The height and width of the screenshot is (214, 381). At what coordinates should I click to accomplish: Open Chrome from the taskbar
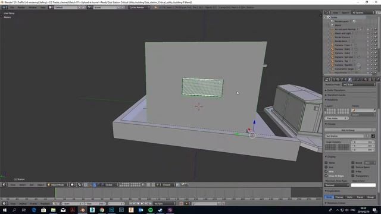pyautogui.click(x=102, y=210)
